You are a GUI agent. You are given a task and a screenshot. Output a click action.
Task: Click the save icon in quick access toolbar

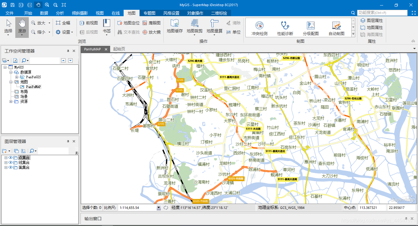(x=12, y=5)
